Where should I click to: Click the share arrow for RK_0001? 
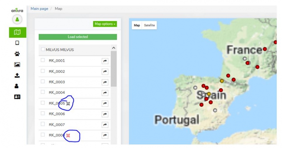click(x=105, y=61)
